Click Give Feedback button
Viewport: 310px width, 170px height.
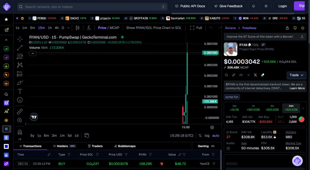[228, 6]
